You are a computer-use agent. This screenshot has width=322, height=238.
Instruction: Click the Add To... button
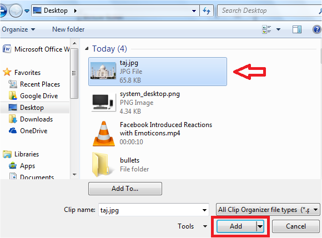tap(125, 189)
